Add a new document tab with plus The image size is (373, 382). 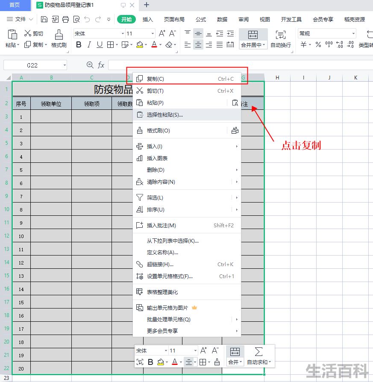[x=147, y=5]
